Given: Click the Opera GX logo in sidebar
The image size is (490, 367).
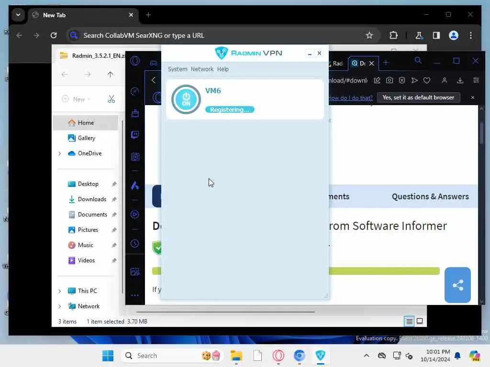Looking at the screenshot, I should click(135, 61).
